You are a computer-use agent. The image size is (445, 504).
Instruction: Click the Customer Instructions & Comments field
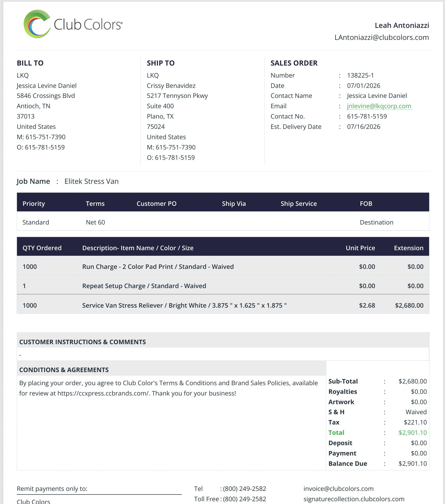[223, 354]
